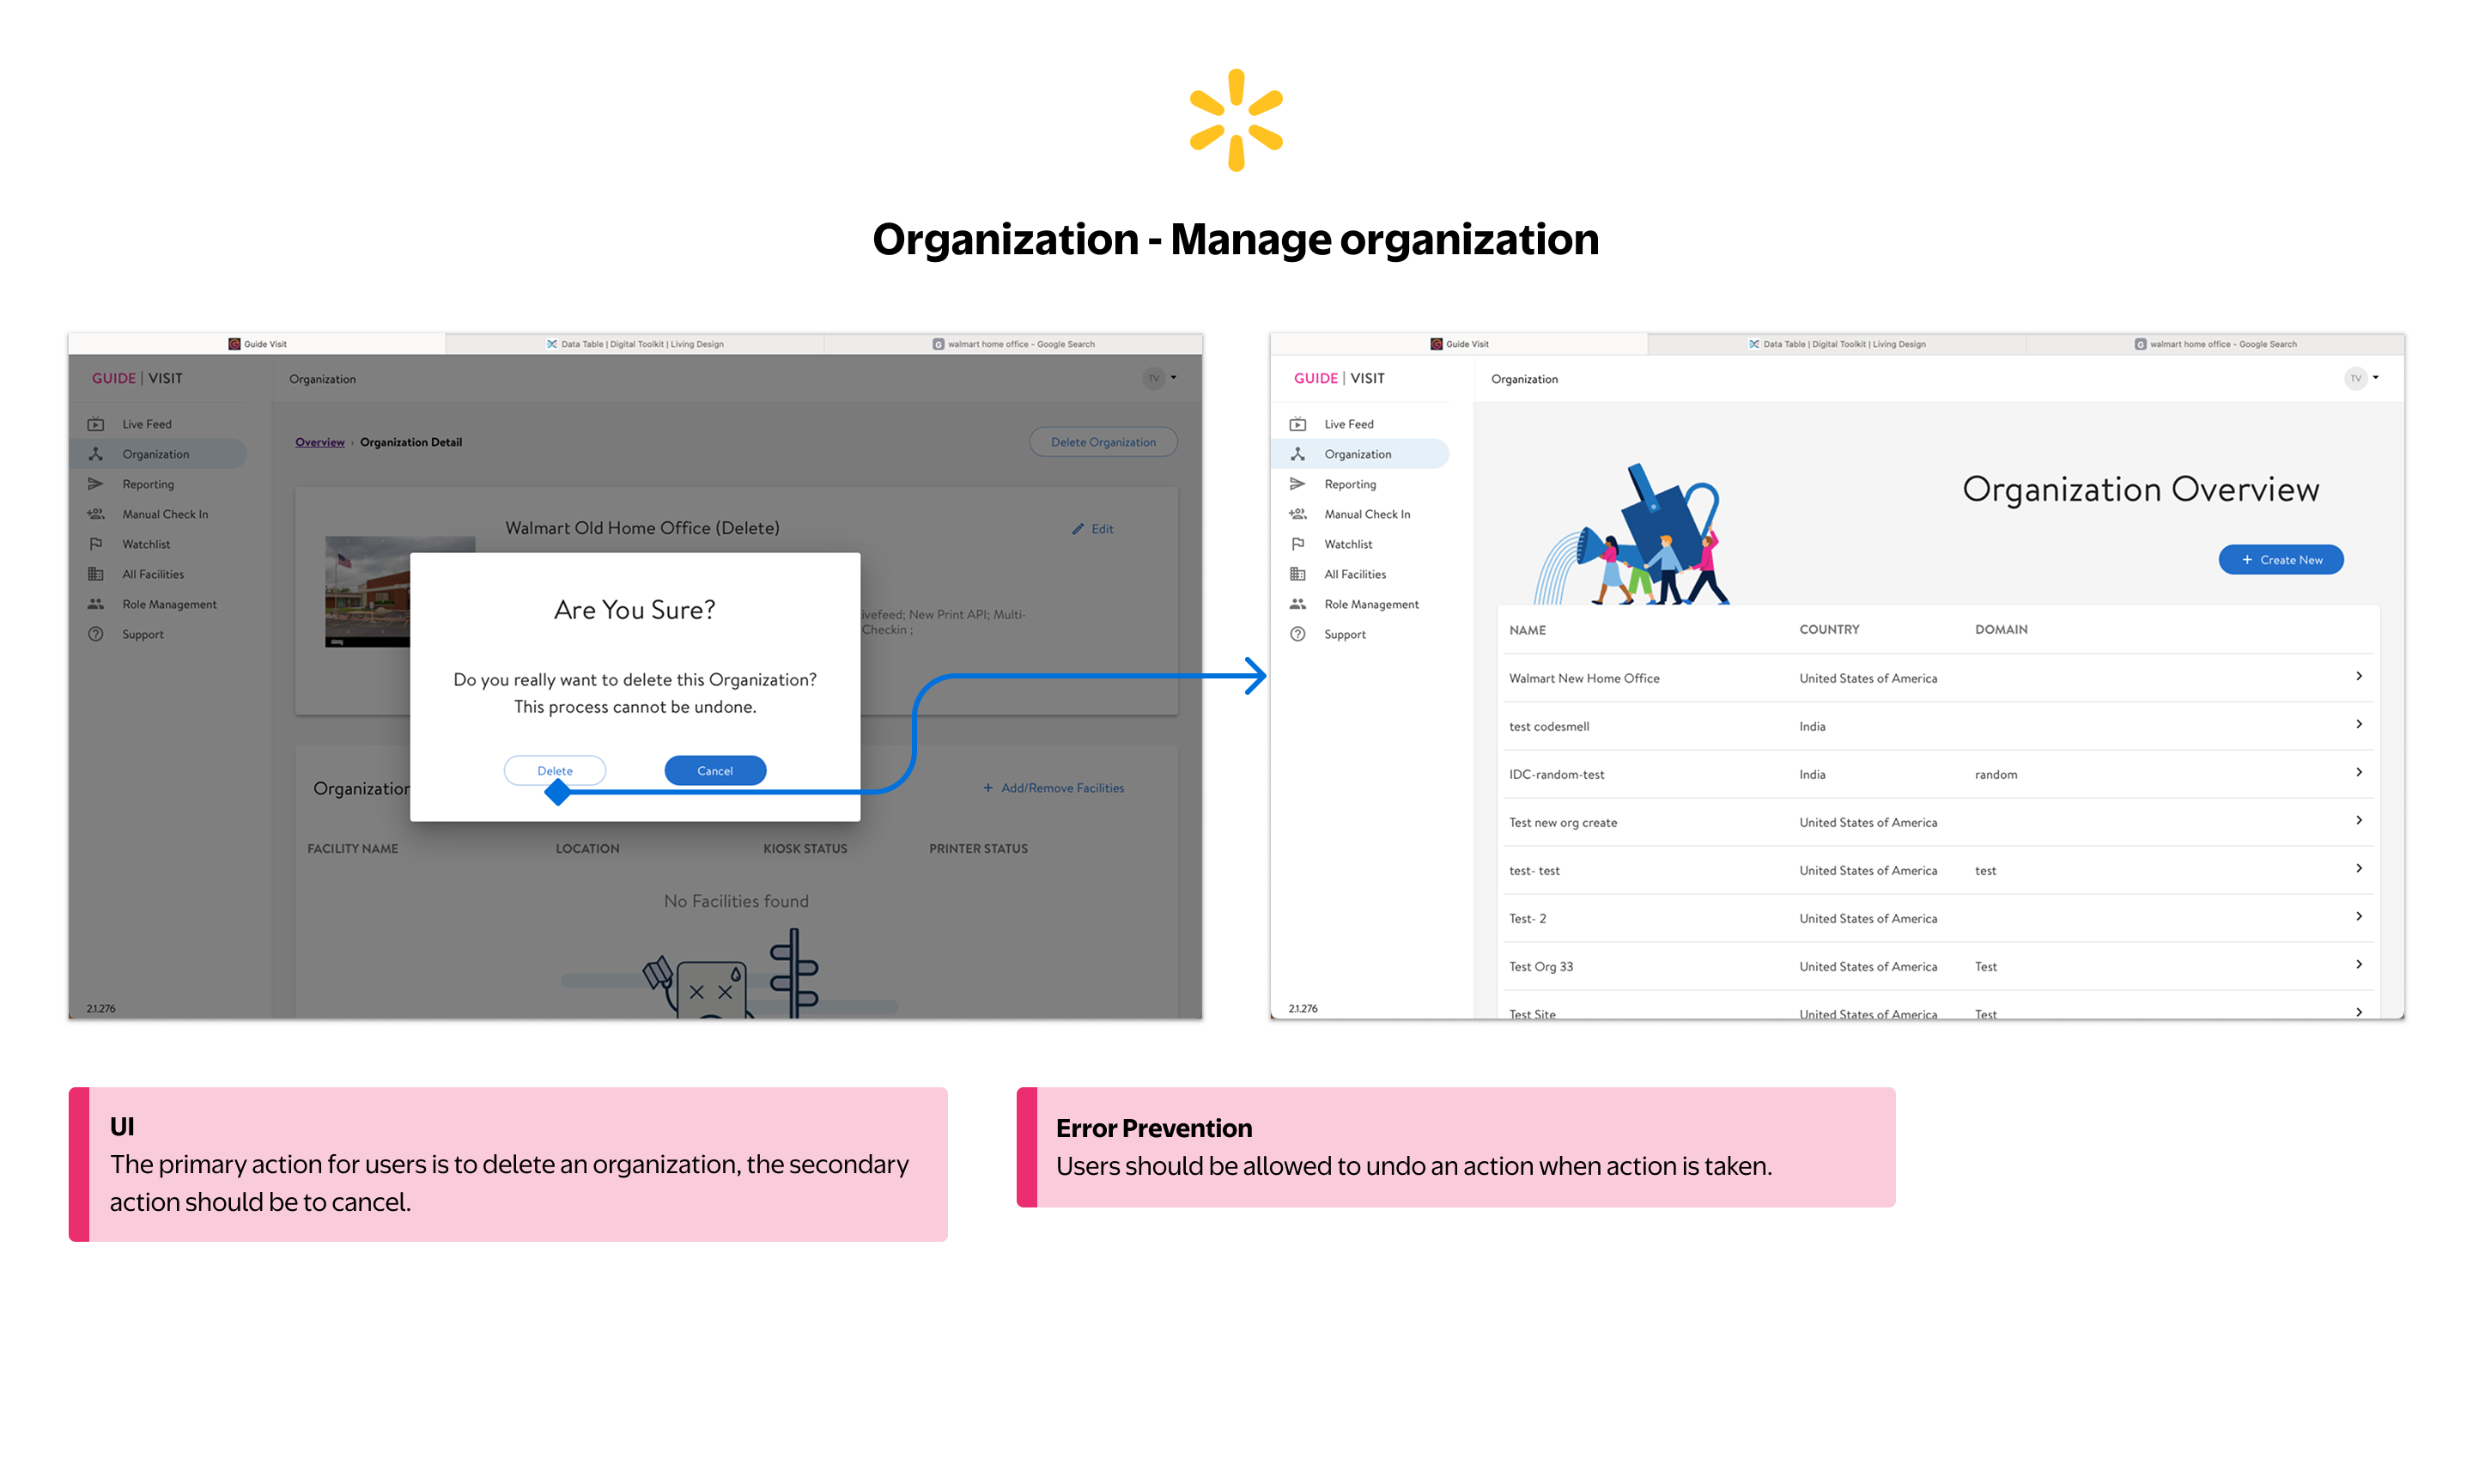Click the FACILITY NAME column header

pos(352,848)
